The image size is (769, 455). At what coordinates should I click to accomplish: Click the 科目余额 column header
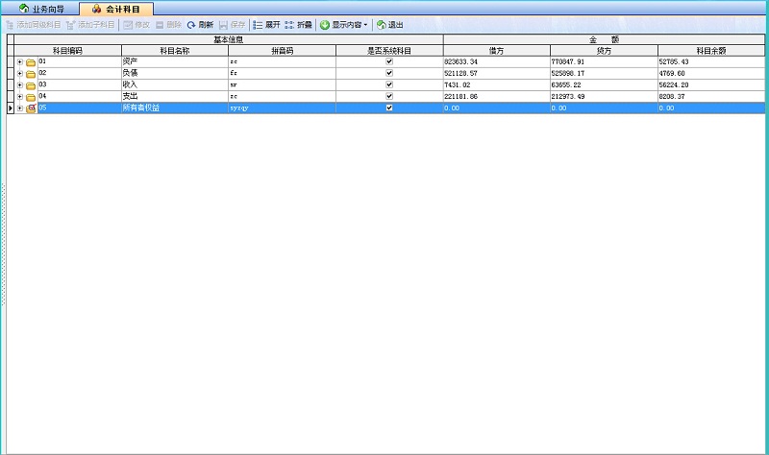point(711,50)
